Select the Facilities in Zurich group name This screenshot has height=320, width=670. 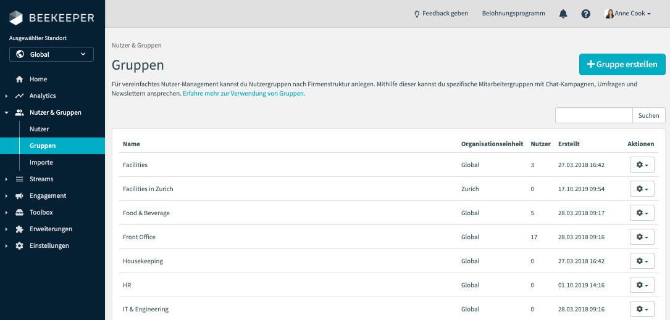click(x=148, y=189)
